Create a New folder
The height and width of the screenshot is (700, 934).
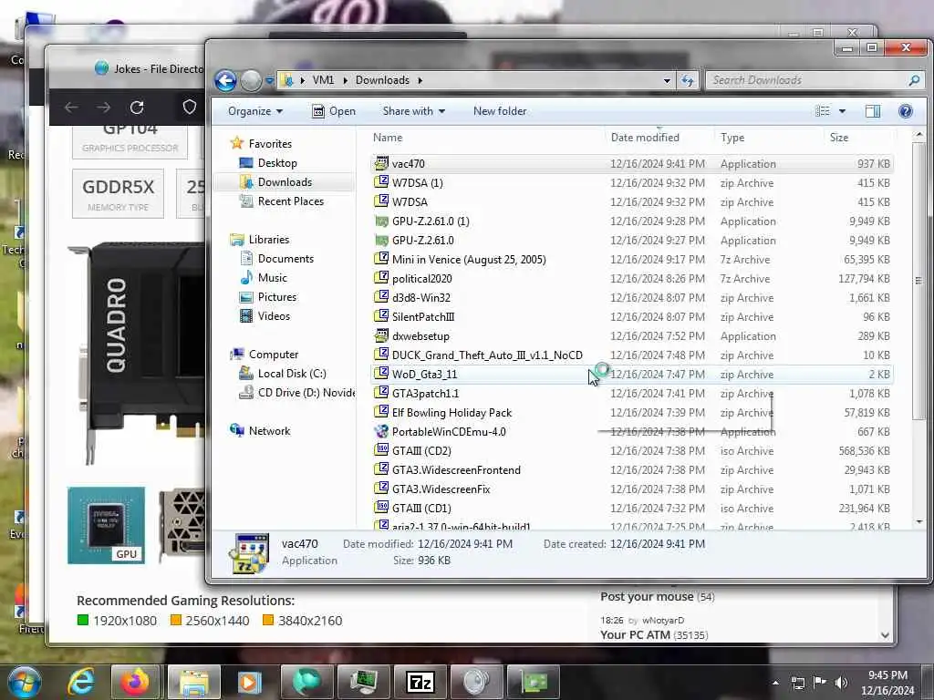tap(499, 111)
